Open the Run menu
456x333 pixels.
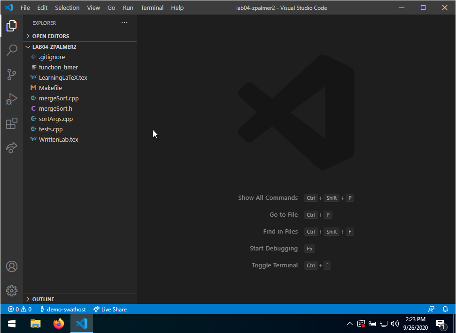(128, 8)
